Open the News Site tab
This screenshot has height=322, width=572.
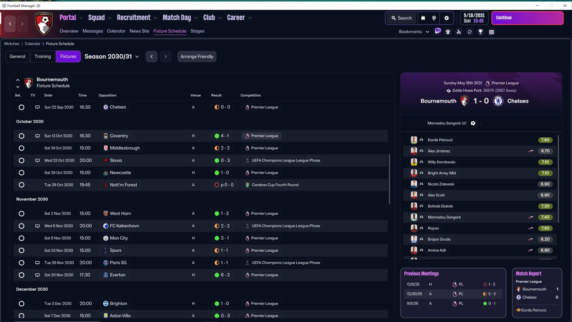pos(139,31)
